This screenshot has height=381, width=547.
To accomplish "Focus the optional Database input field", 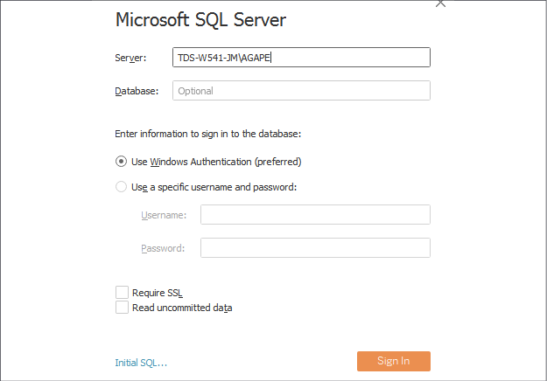I will coord(301,91).
